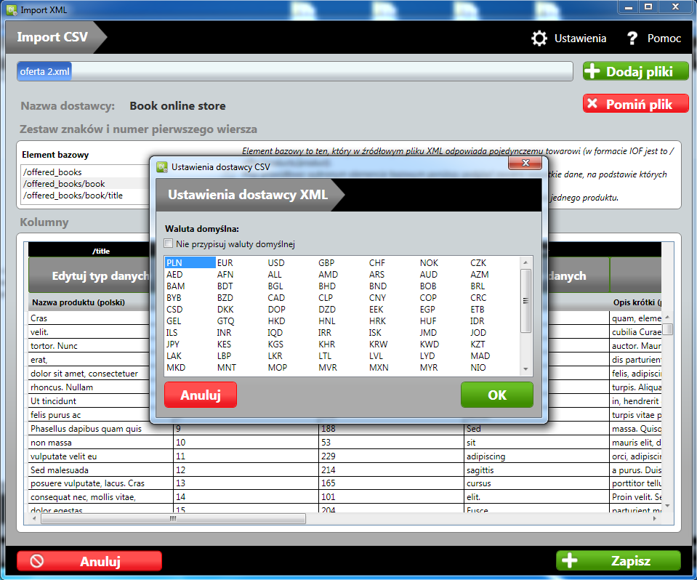
Task: Click the currency list scrollbar thumb
Action: (525, 301)
